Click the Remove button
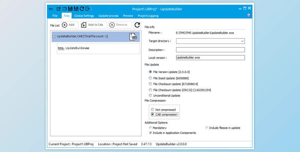The width and height of the screenshot is (300, 152). click(120, 25)
